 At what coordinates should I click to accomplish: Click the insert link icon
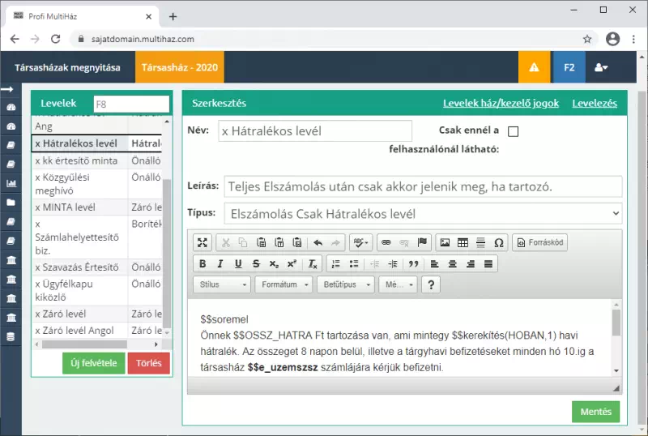386,242
